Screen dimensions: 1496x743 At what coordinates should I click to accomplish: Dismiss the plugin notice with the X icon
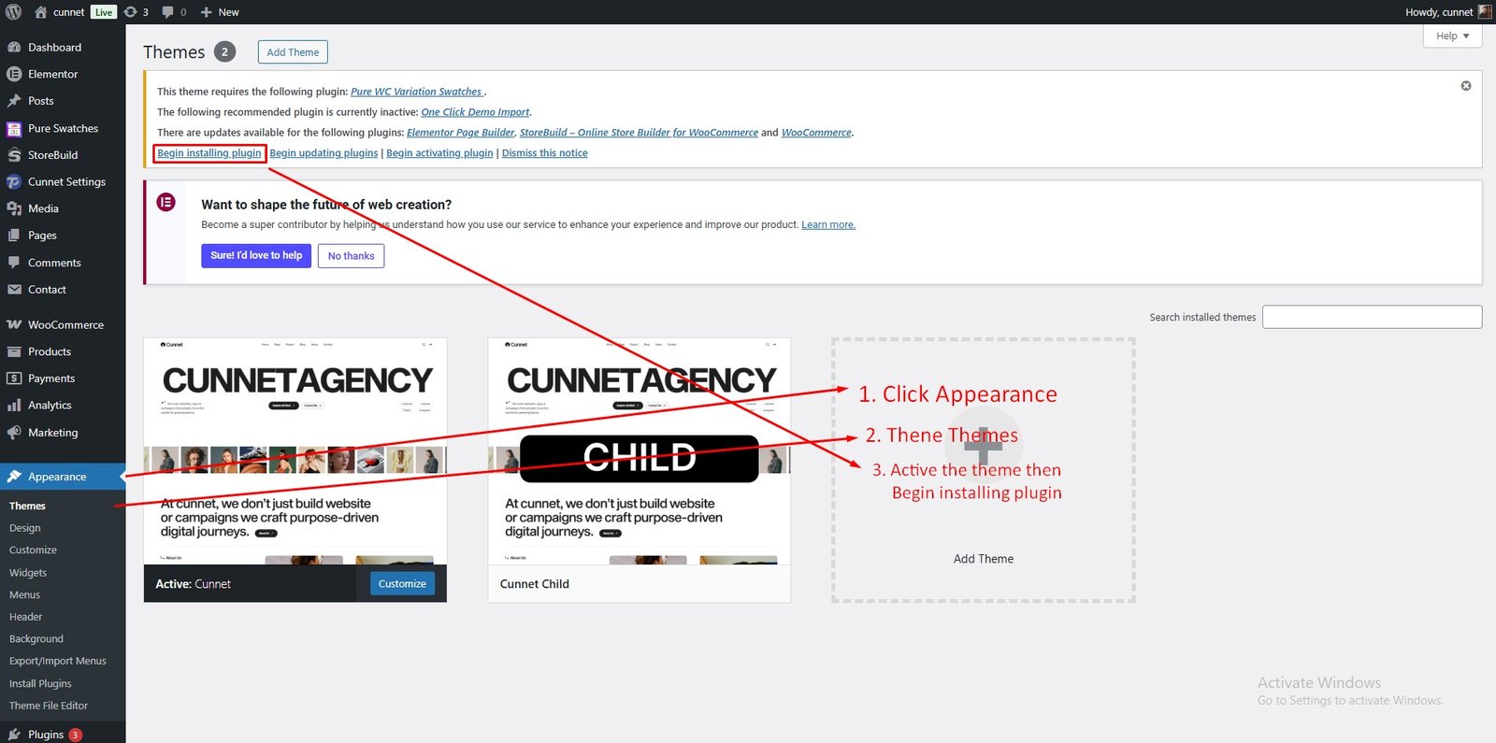[1465, 86]
